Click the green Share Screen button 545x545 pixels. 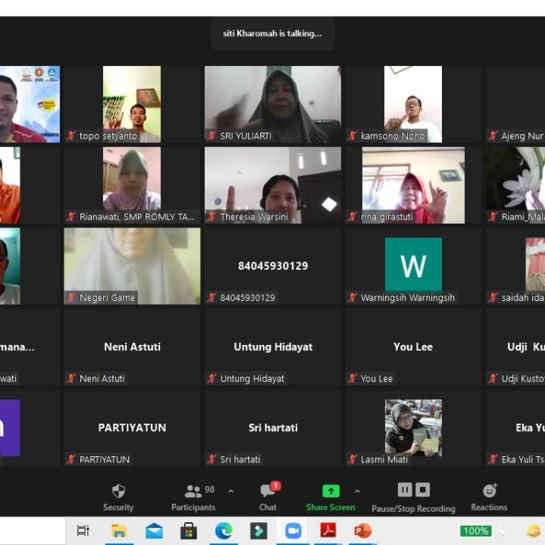pyautogui.click(x=330, y=496)
